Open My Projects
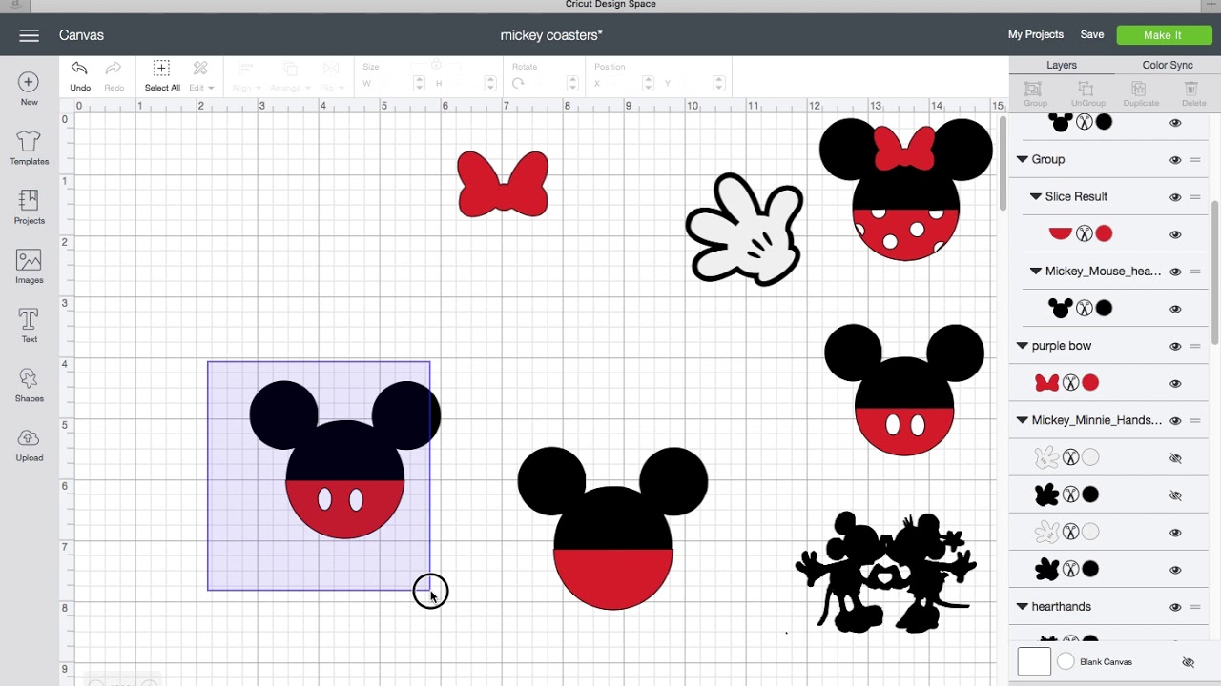The image size is (1221, 686). pos(1035,35)
